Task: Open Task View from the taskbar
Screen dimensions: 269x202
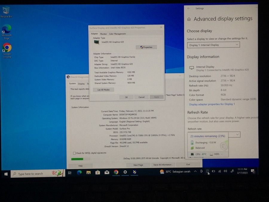Action: 69,173
